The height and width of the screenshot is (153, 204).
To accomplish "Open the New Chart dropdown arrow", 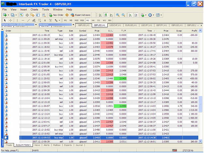I will pyautogui.click(x=8, y=15).
